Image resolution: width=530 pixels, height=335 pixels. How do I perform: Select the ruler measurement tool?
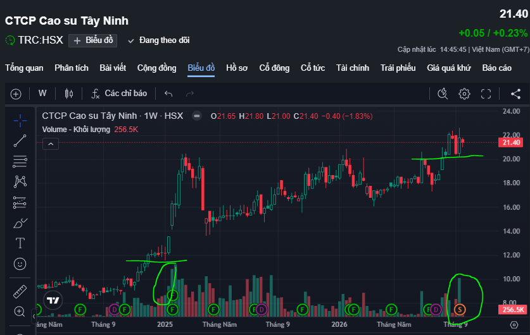[x=20, y=291]
